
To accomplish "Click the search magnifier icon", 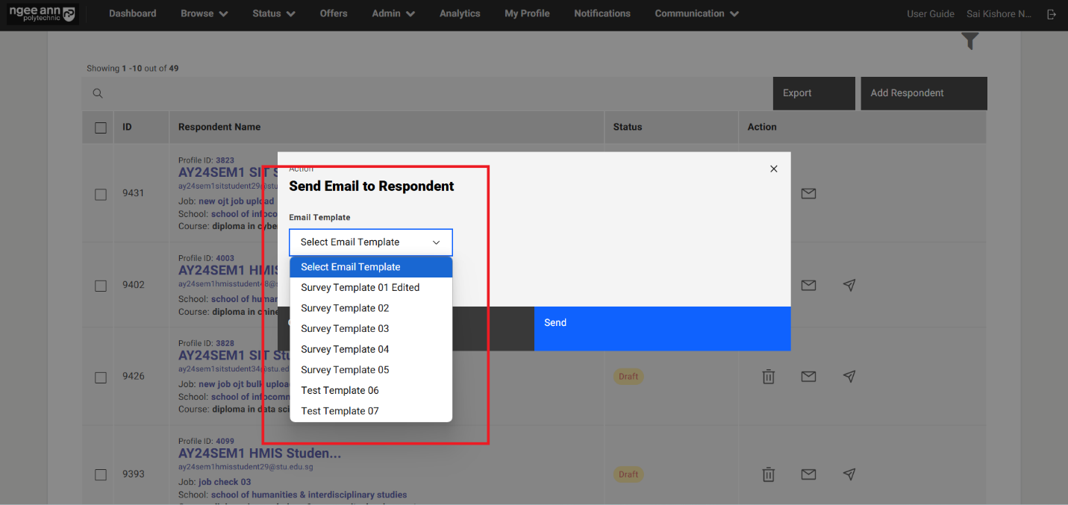I will point(98,93).
